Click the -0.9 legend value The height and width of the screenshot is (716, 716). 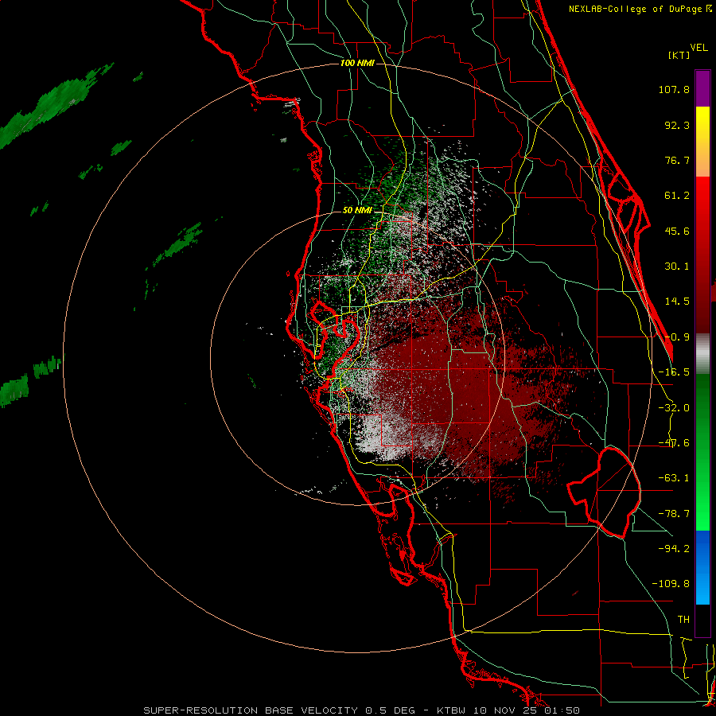677,337
